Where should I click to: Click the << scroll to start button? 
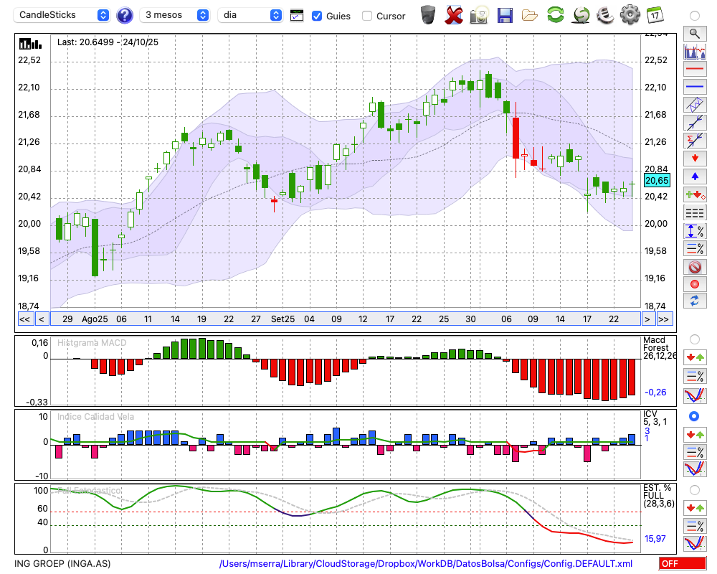coord(24,319)
